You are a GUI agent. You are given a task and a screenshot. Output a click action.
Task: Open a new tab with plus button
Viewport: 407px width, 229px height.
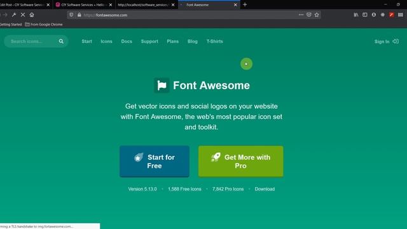point(245,4)
